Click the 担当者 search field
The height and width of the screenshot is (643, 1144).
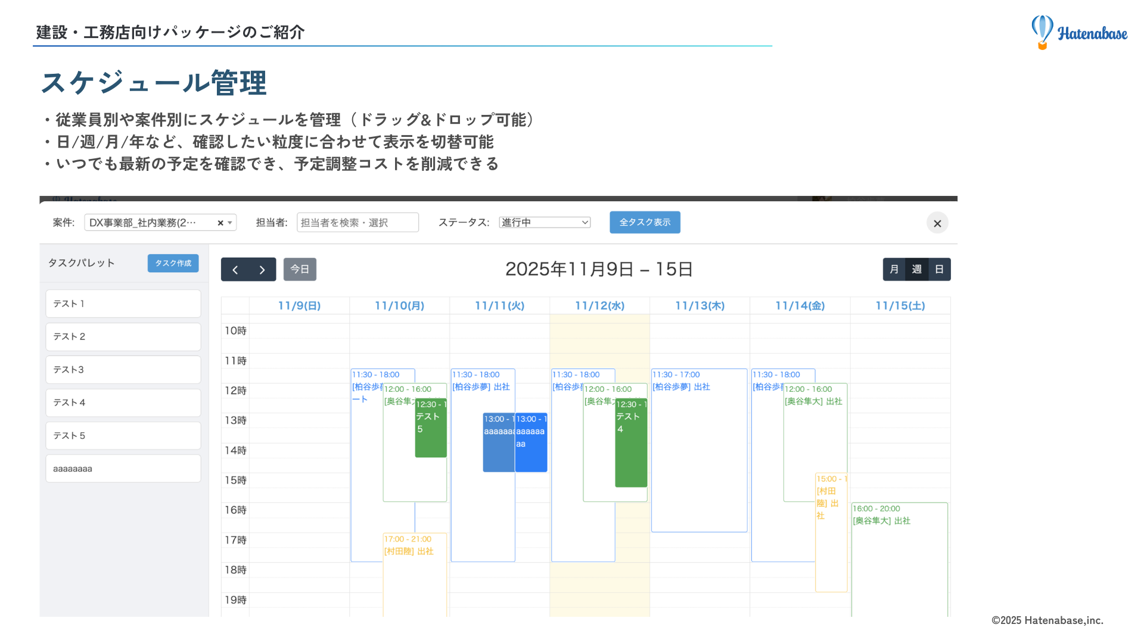tap(357, 222)
